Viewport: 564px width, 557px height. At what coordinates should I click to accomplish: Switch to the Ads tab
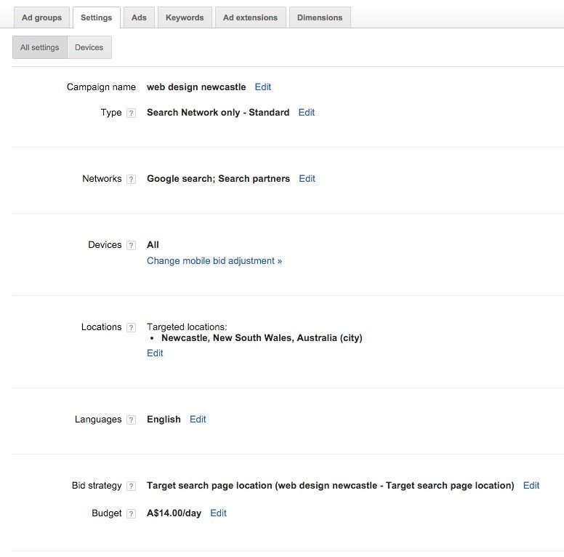139,17
